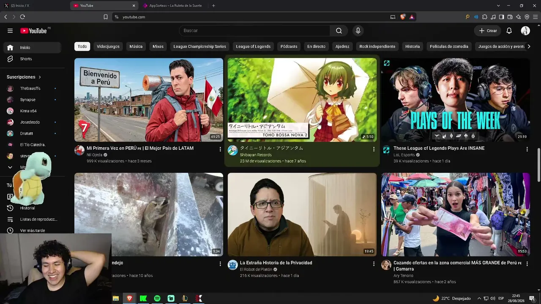Open Brave Rewards triangle icon
This screenshot has height=304, width=541.
[412, 17]
